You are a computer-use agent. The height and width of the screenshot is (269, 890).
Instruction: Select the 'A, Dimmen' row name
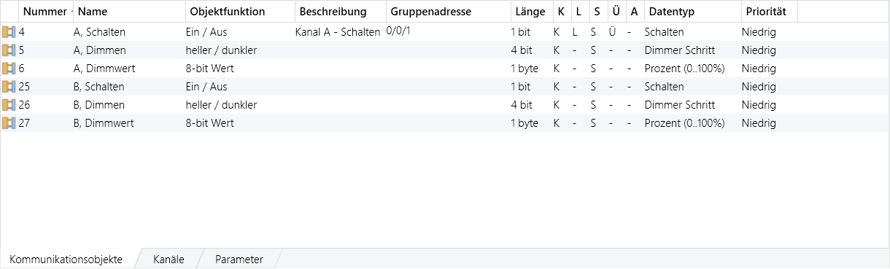coord(100,50)
